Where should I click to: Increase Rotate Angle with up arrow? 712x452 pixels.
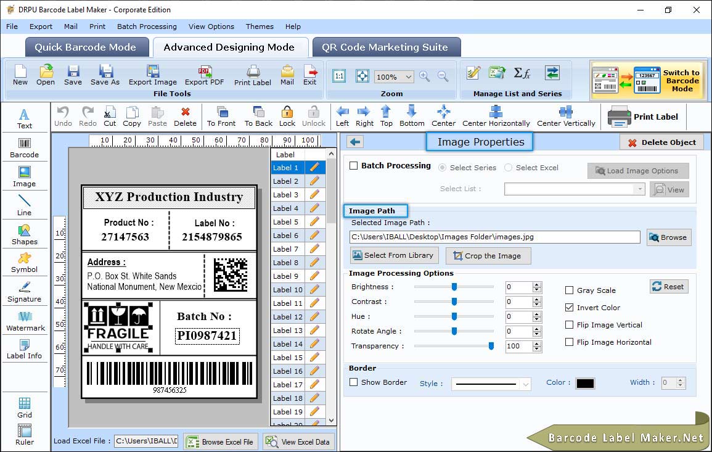(x=537, y=329)
